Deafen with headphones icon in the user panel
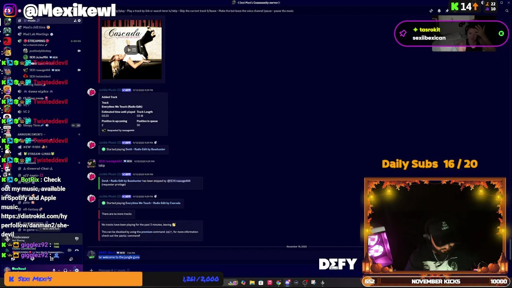Screen dimensions: 512x288 pyautogui.click(x=65, y=270)
